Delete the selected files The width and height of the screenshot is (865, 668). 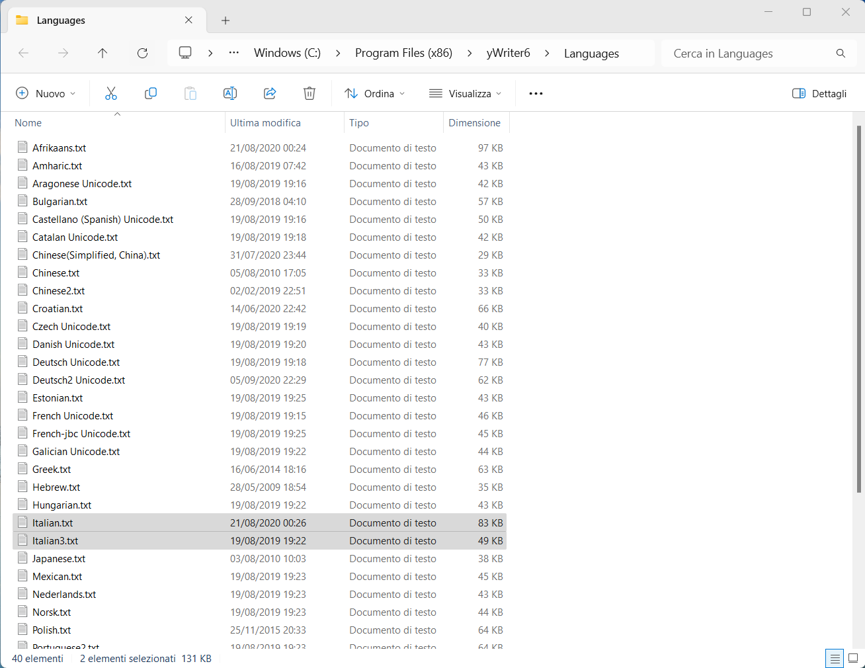(x=309, y=93)
